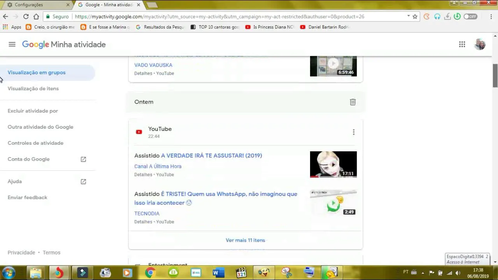
Task: Open the Apps bookmarks shortcut
Action: click(x=12, y=27)
